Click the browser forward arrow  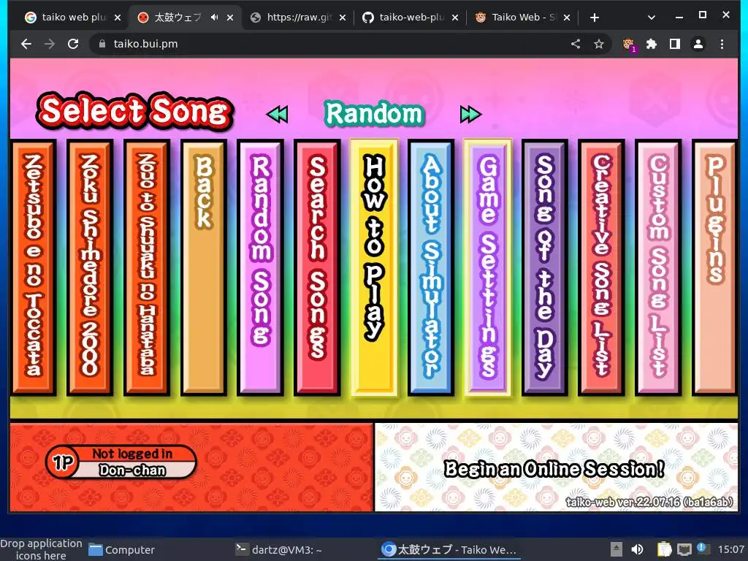click(x=50, y=44)
